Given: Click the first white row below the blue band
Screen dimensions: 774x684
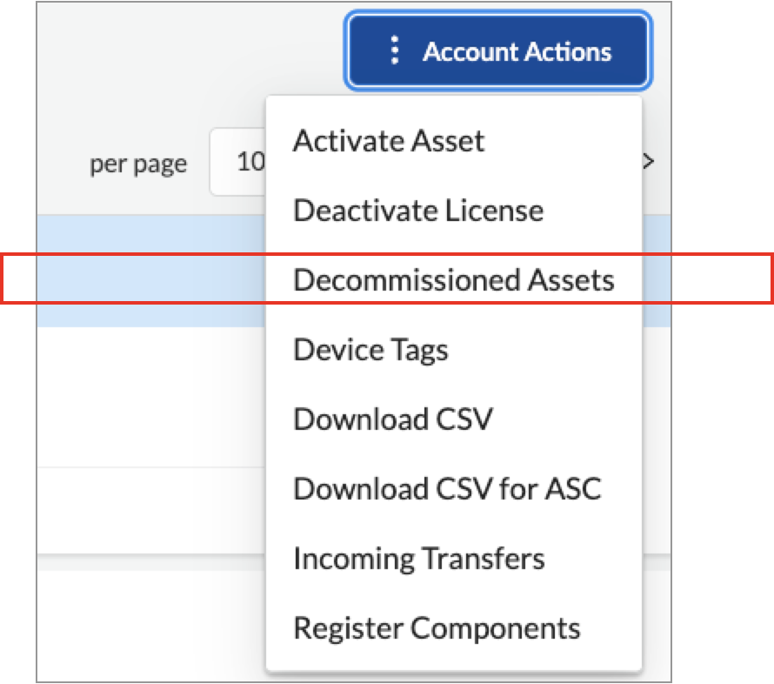Looking at the screenshot, I should click(148, 396).
